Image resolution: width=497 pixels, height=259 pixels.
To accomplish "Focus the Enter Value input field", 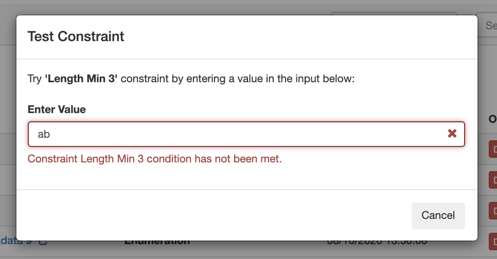I will click(x=237, y=134).
